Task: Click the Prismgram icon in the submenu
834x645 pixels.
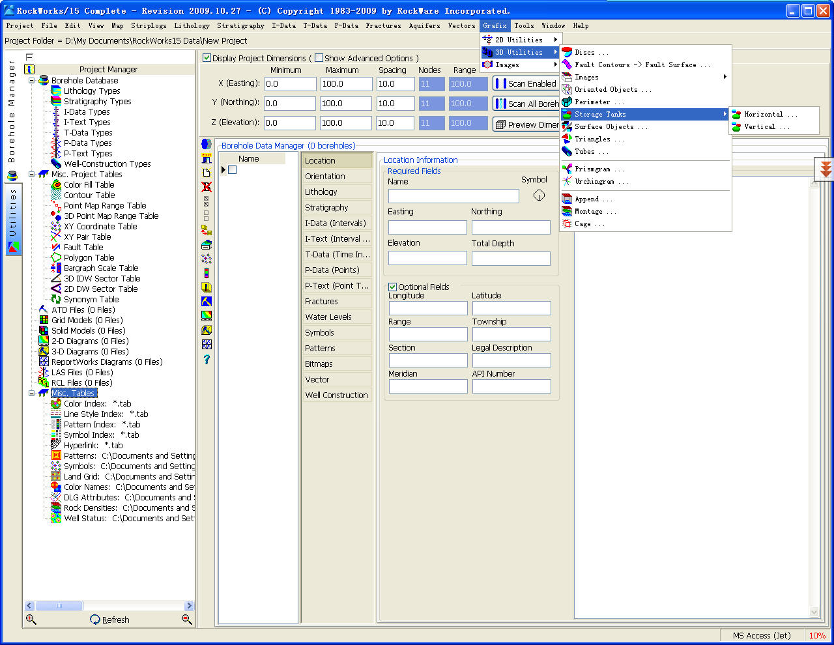Action: pos(567,169)
